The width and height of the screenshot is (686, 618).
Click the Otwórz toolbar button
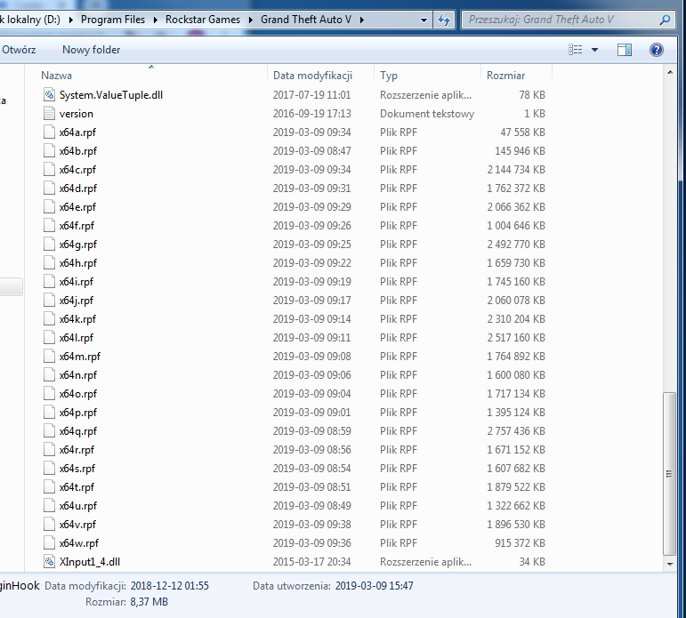19,50
